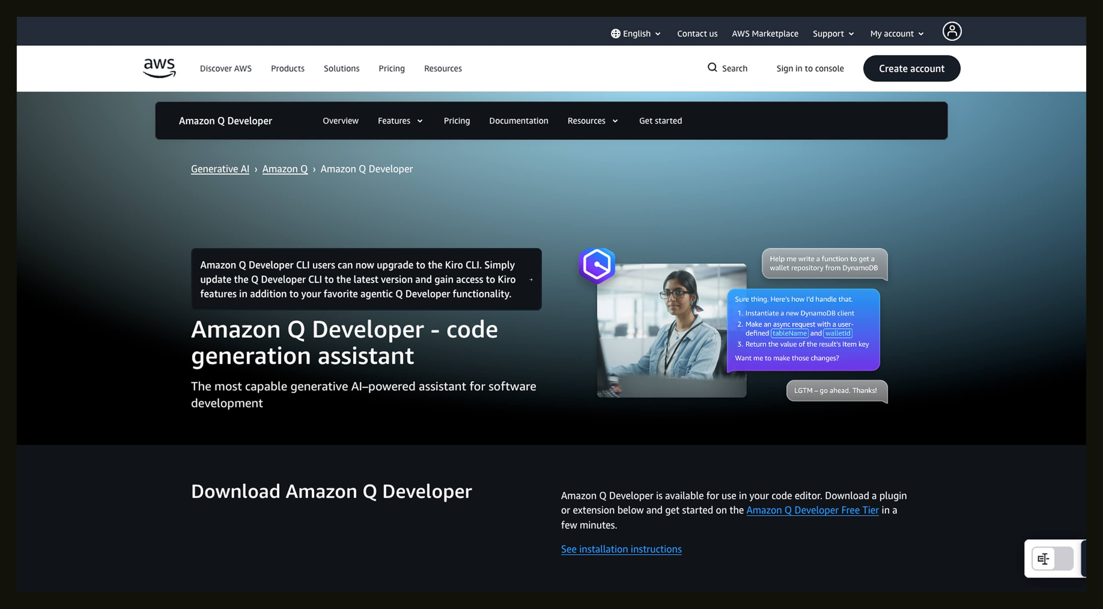Click 'Want me to make those changes?' text

pyautogui.click(x=787, y=358)
